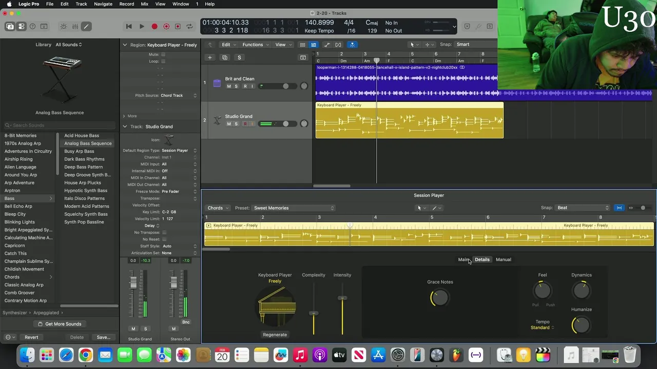
Task: Toggle the Editors pencil icon
Action: 86,27
